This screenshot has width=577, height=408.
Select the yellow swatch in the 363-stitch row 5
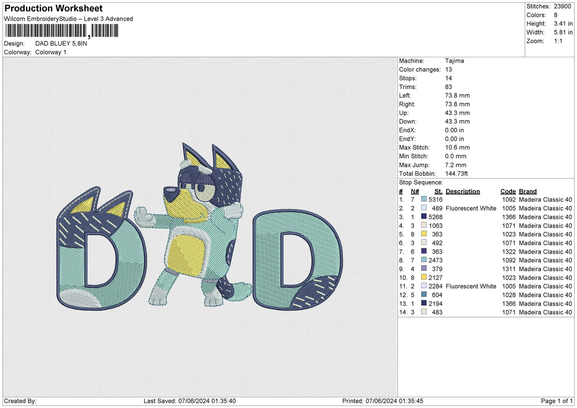point(424,234)
